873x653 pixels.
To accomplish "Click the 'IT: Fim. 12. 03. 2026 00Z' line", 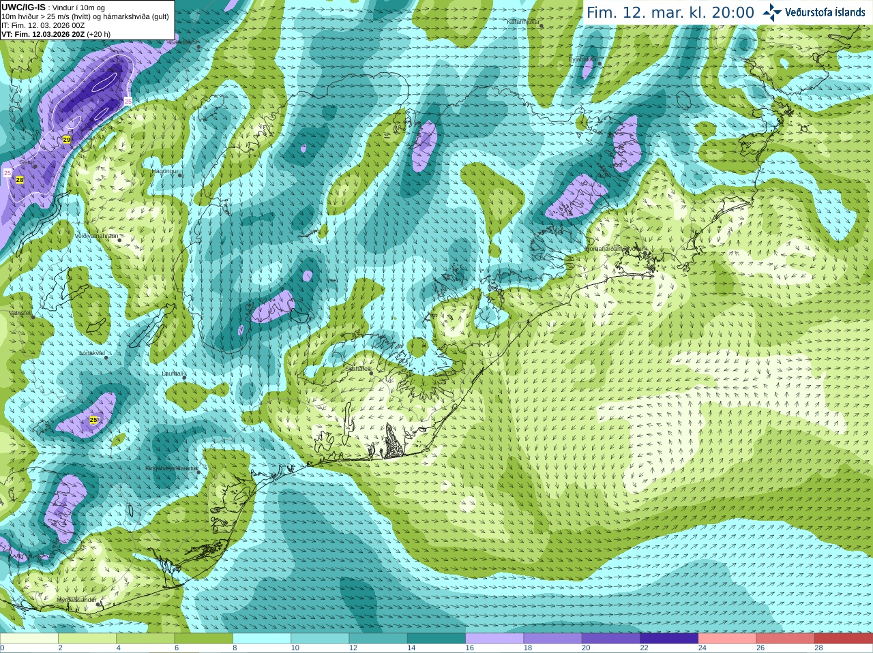I will (43, 25).
